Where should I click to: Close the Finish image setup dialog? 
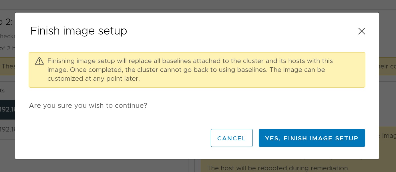pos(361,31)
